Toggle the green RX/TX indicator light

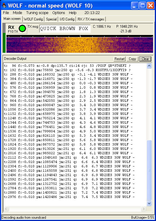pyautogui.click(x=22, y=28)
